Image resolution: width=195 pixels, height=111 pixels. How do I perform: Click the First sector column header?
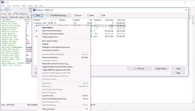point(109,20)
